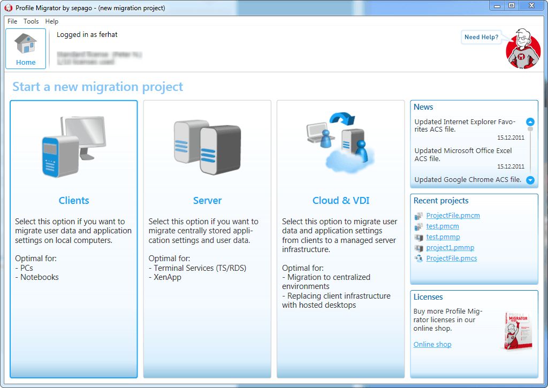This screenshot has width=548, height=388.
Task: Open the Tools menu
Action: [x=31, y=21]
